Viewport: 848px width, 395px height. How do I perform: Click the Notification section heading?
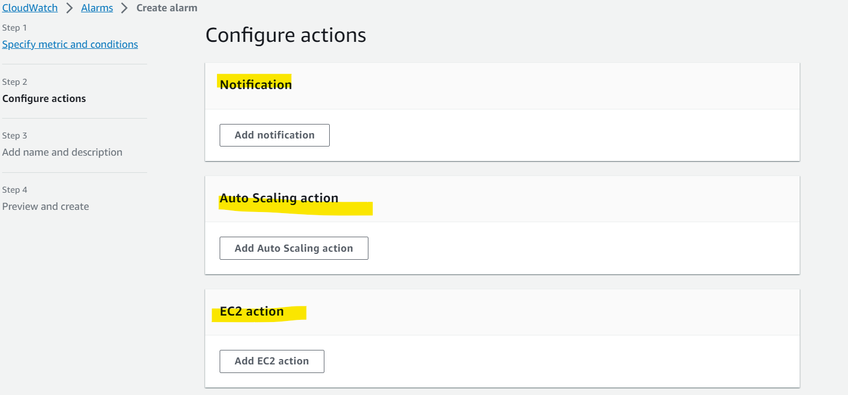256,85
